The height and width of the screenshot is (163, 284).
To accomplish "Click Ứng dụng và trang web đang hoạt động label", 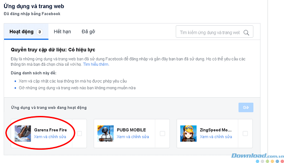I will 49,107.
